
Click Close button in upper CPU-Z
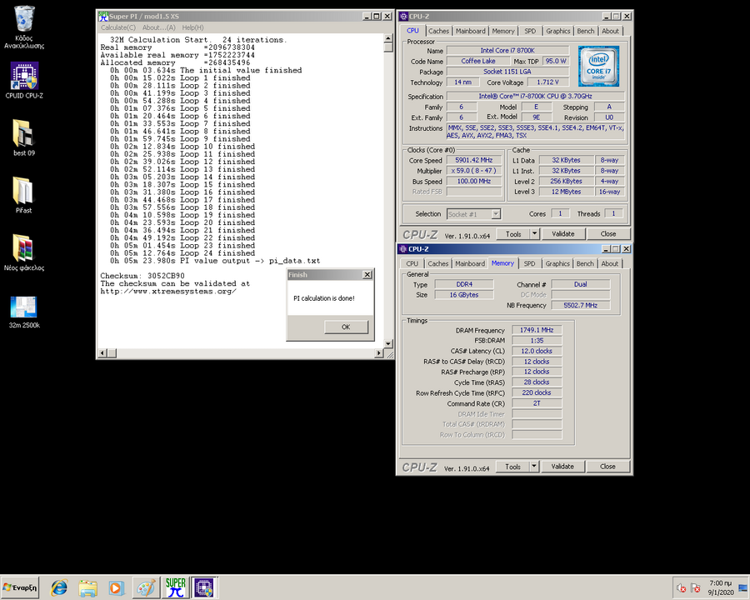(x=608, y=234)
